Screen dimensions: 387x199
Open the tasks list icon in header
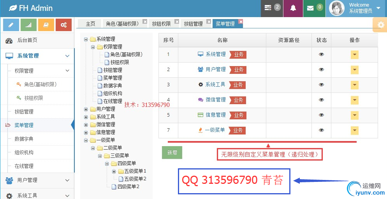(268, 8)
